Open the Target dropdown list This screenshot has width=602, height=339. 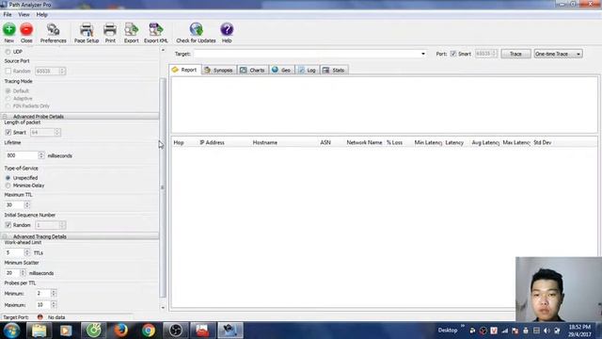pyautogui.click(x=423, y=54)
